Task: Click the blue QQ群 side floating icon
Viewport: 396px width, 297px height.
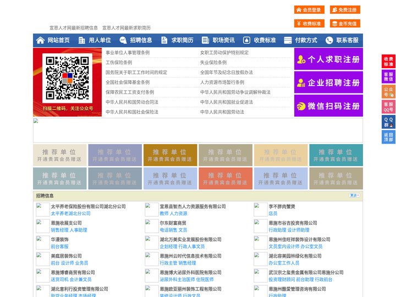Action: click(388, 122)
